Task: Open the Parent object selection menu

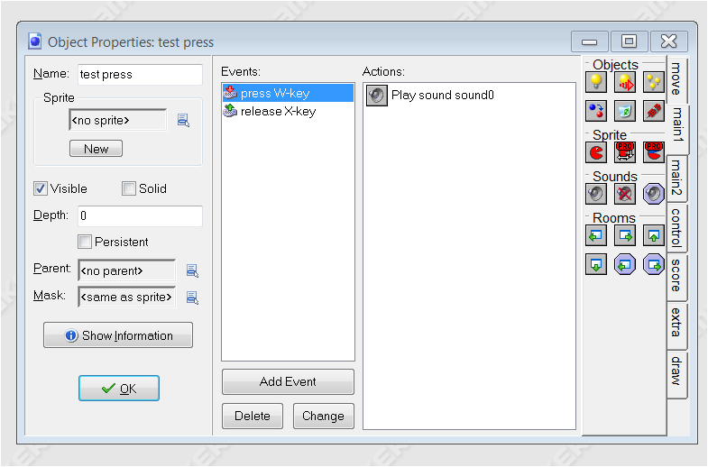Action: tap(191, 270)
